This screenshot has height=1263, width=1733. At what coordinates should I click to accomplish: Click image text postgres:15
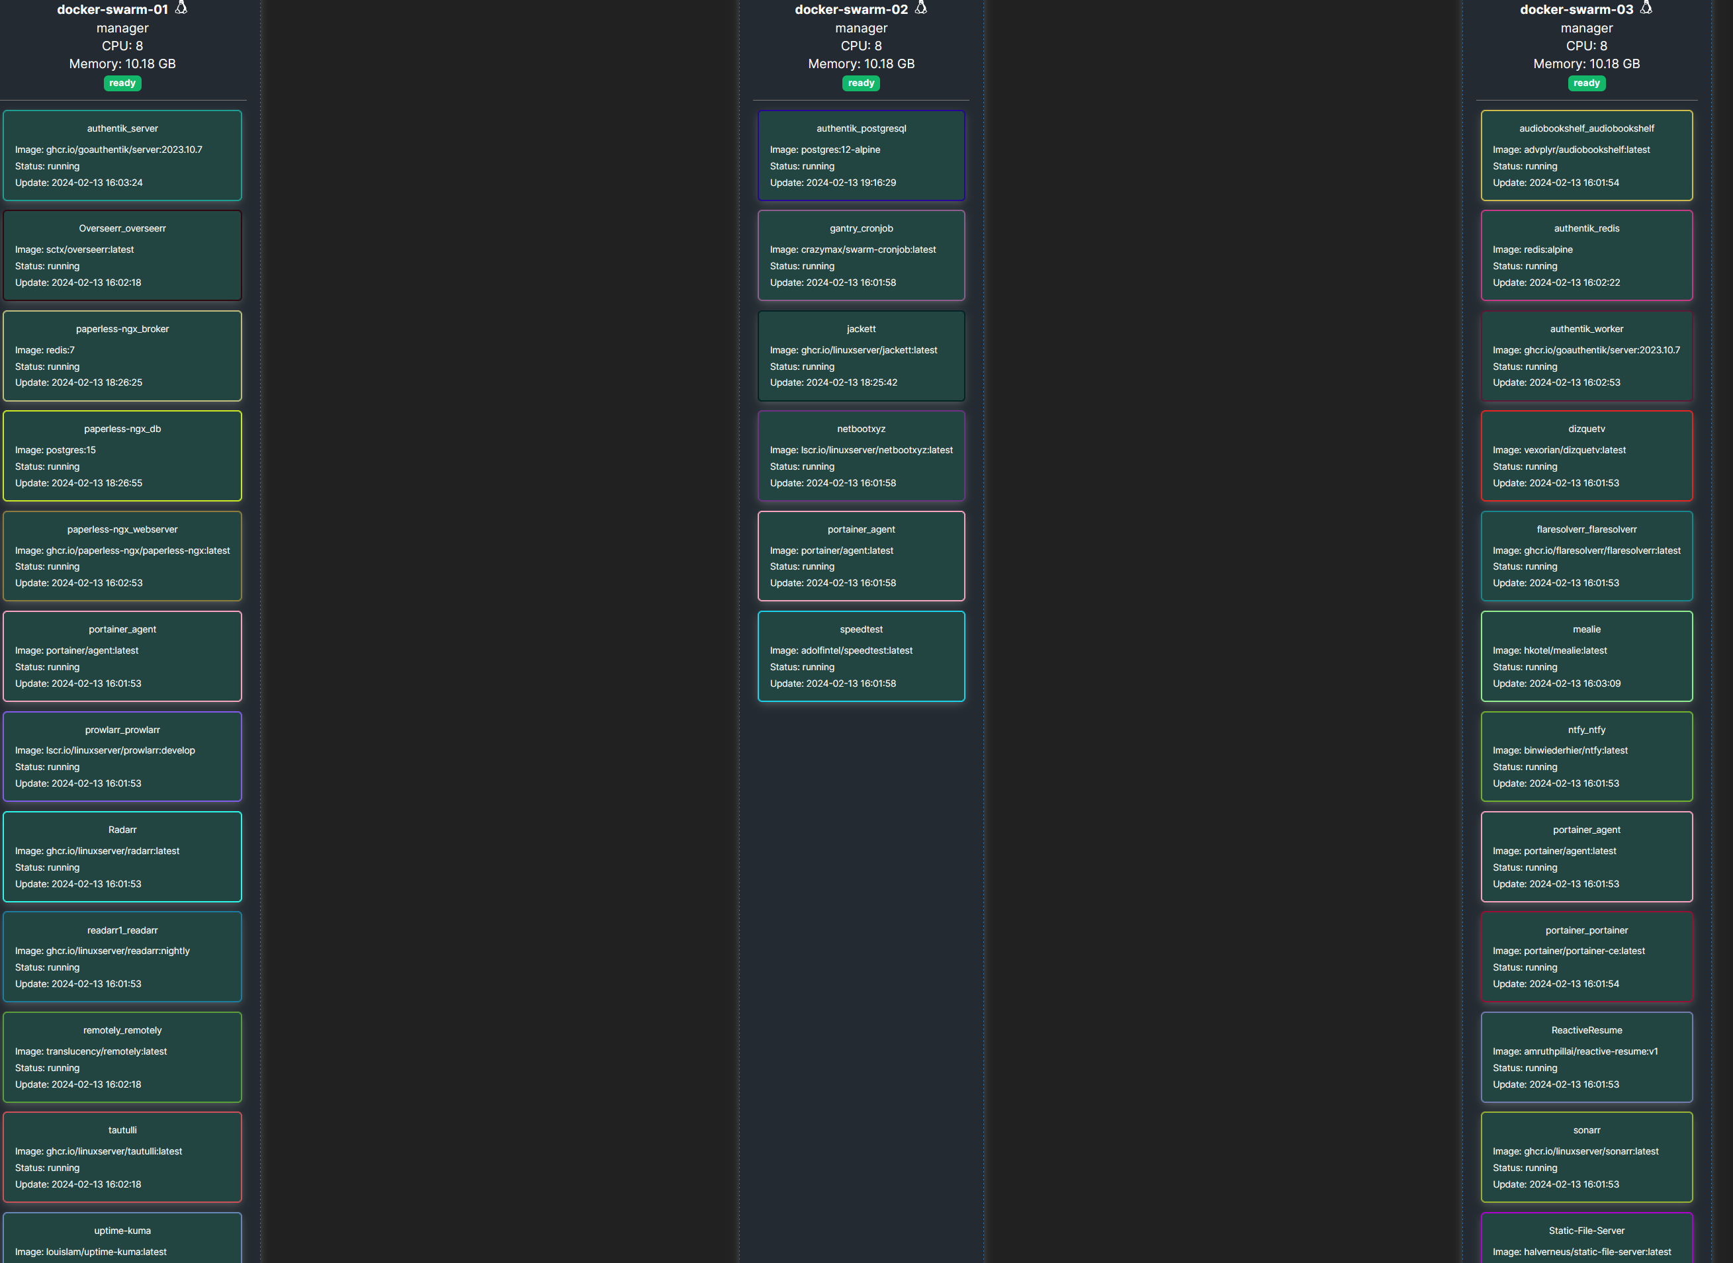click(x=70, y=451)
